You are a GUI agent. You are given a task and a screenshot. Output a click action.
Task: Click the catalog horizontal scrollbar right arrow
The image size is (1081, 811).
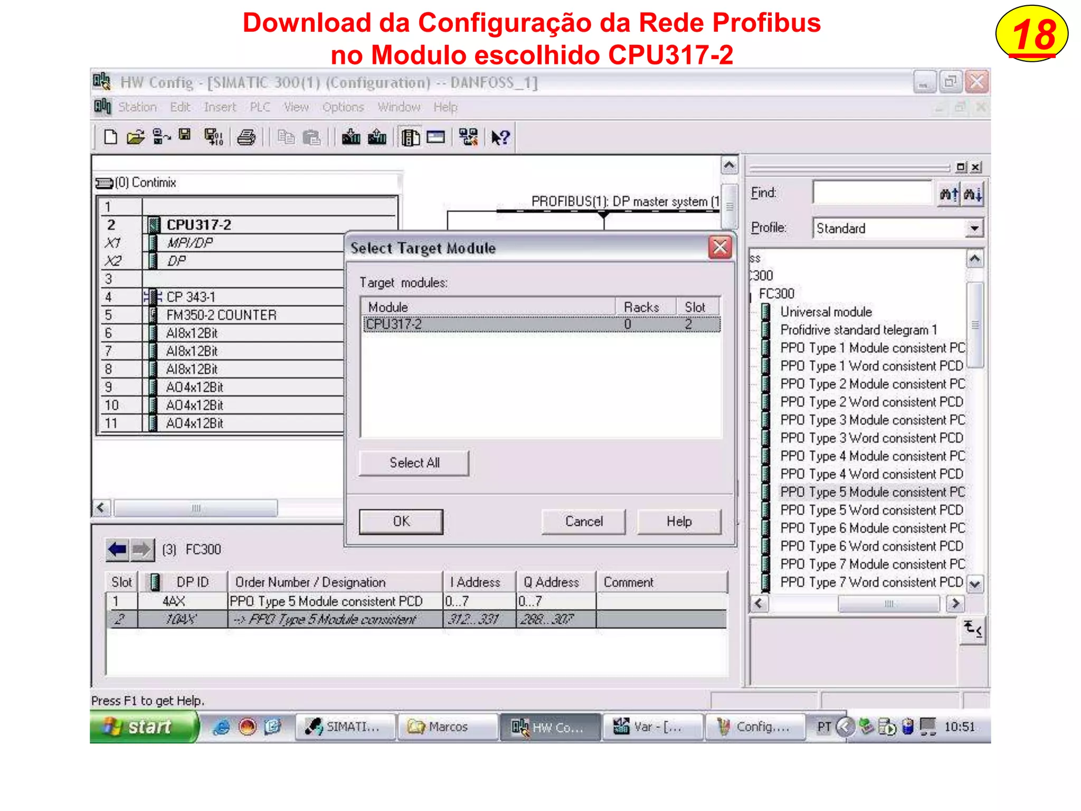click(x=955, y=603)
